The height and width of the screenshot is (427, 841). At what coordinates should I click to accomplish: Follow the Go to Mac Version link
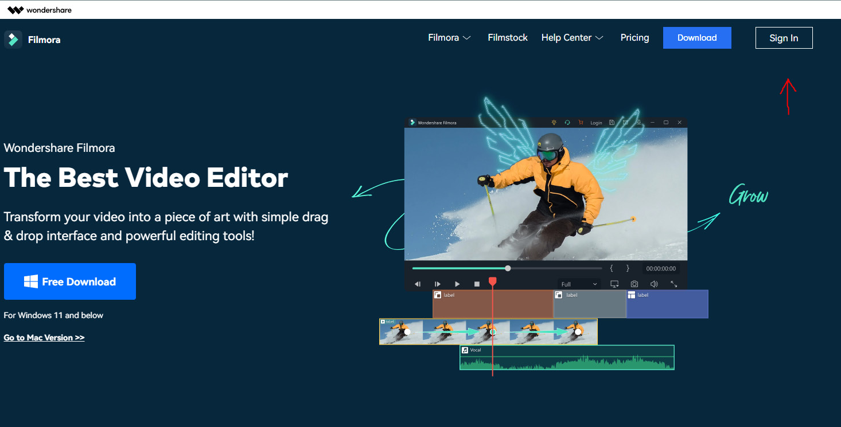[44, 338]
